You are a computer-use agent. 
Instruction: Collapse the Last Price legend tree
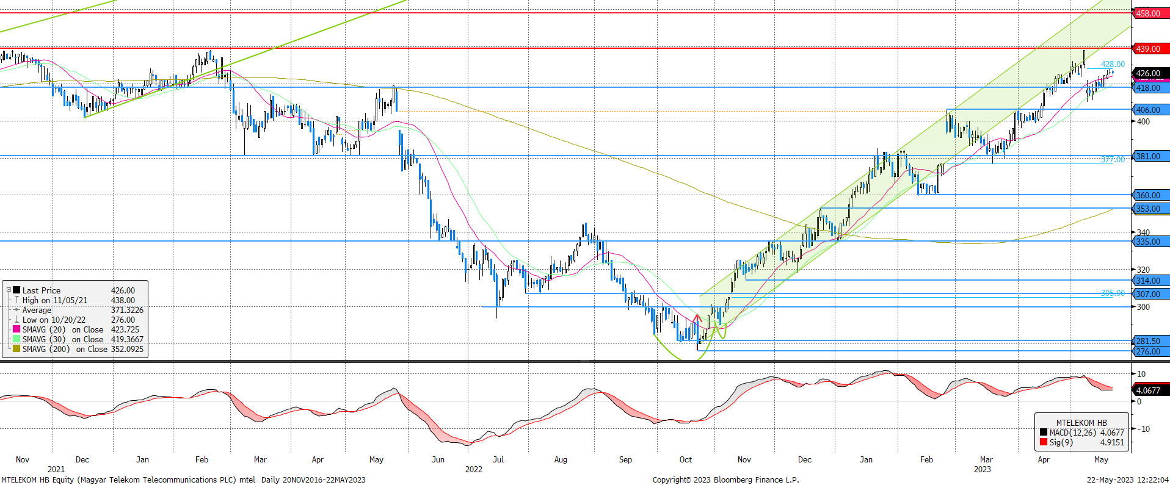point(9,290)
